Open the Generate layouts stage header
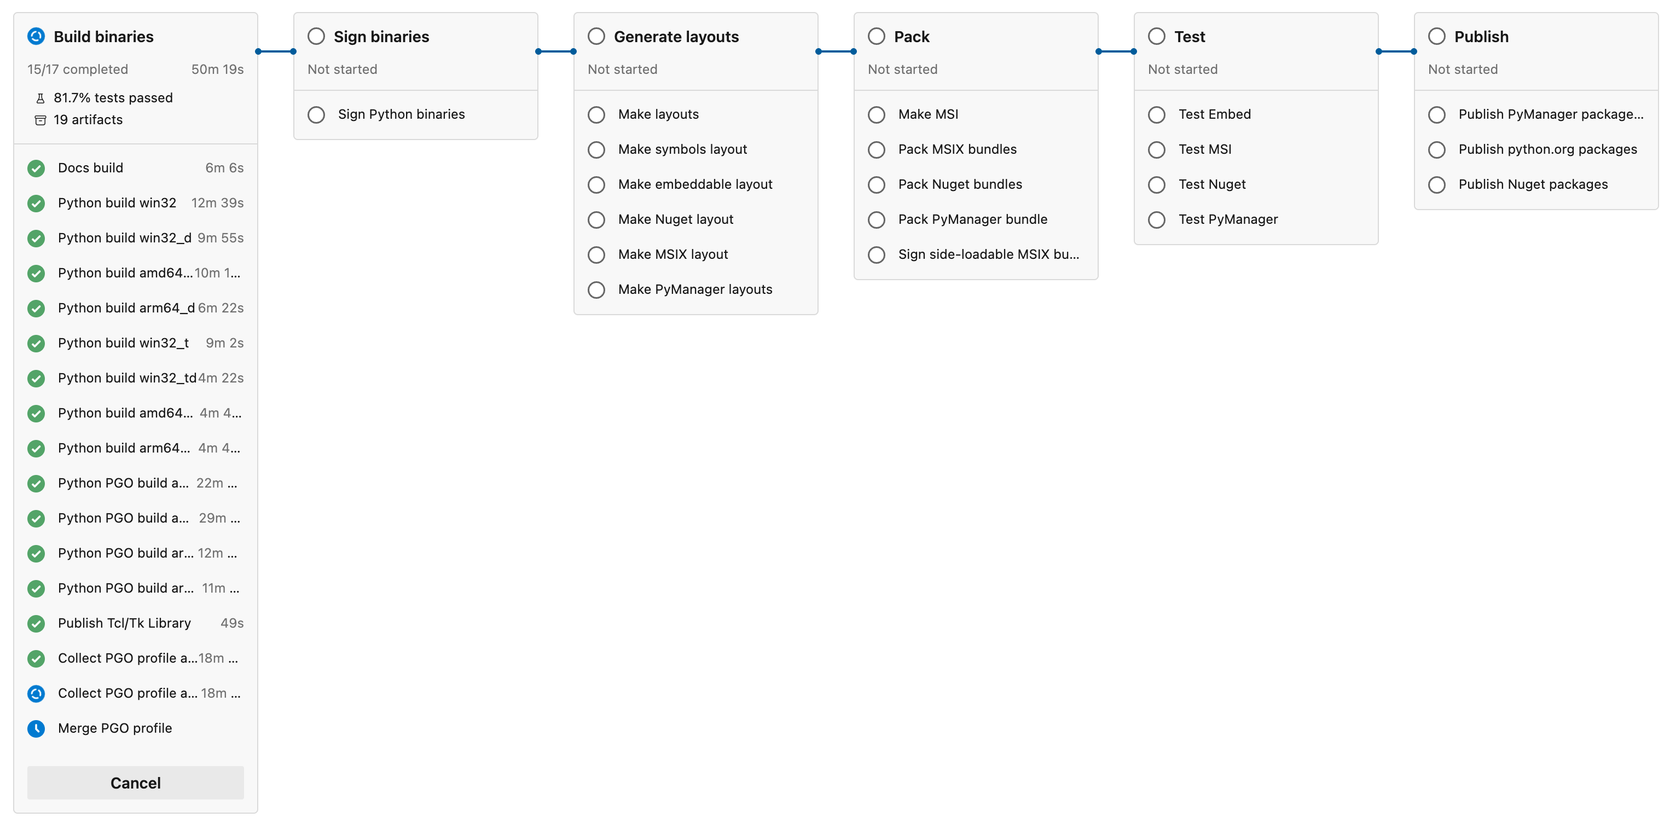Viewport: 1670px width, 823px height. pyautogui.click(x=676, y=37)
